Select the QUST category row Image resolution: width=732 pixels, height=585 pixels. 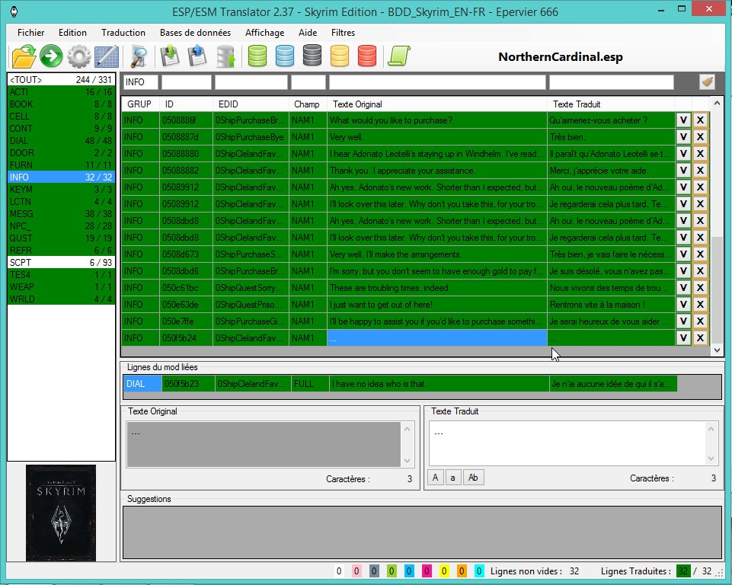[x=61, y=238]
